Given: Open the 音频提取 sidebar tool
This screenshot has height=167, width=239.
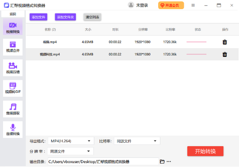Looking at the screenshot, I should point(13,109).
